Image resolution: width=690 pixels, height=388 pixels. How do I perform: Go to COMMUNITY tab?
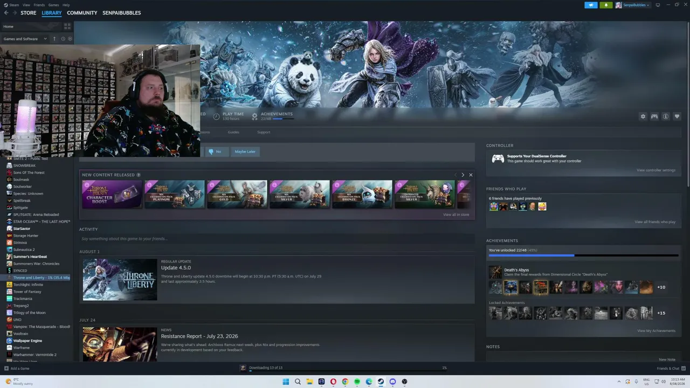[82, 13]
